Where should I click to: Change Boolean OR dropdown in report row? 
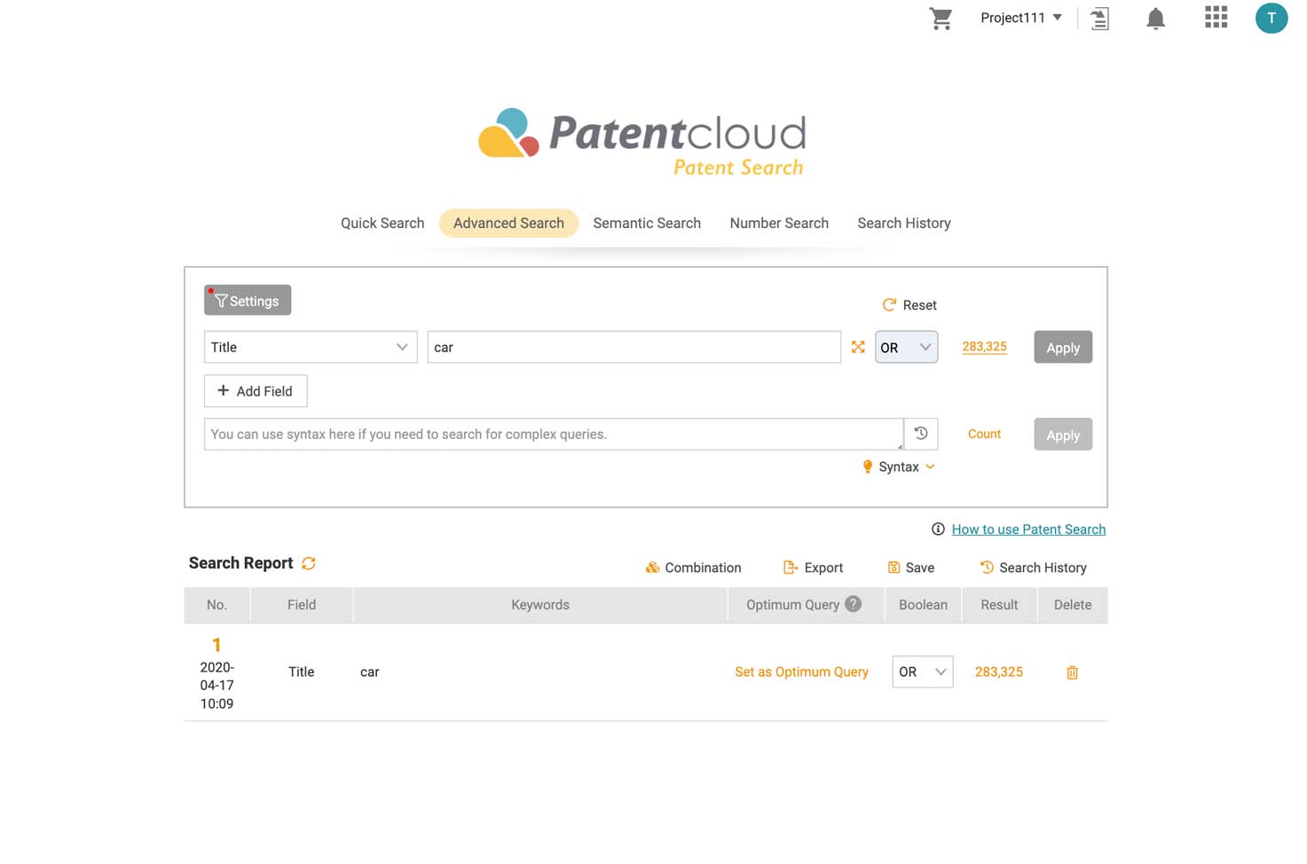923,672
